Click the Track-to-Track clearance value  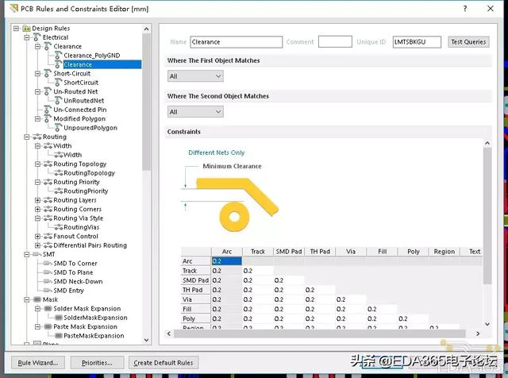(x=248, y=271)
